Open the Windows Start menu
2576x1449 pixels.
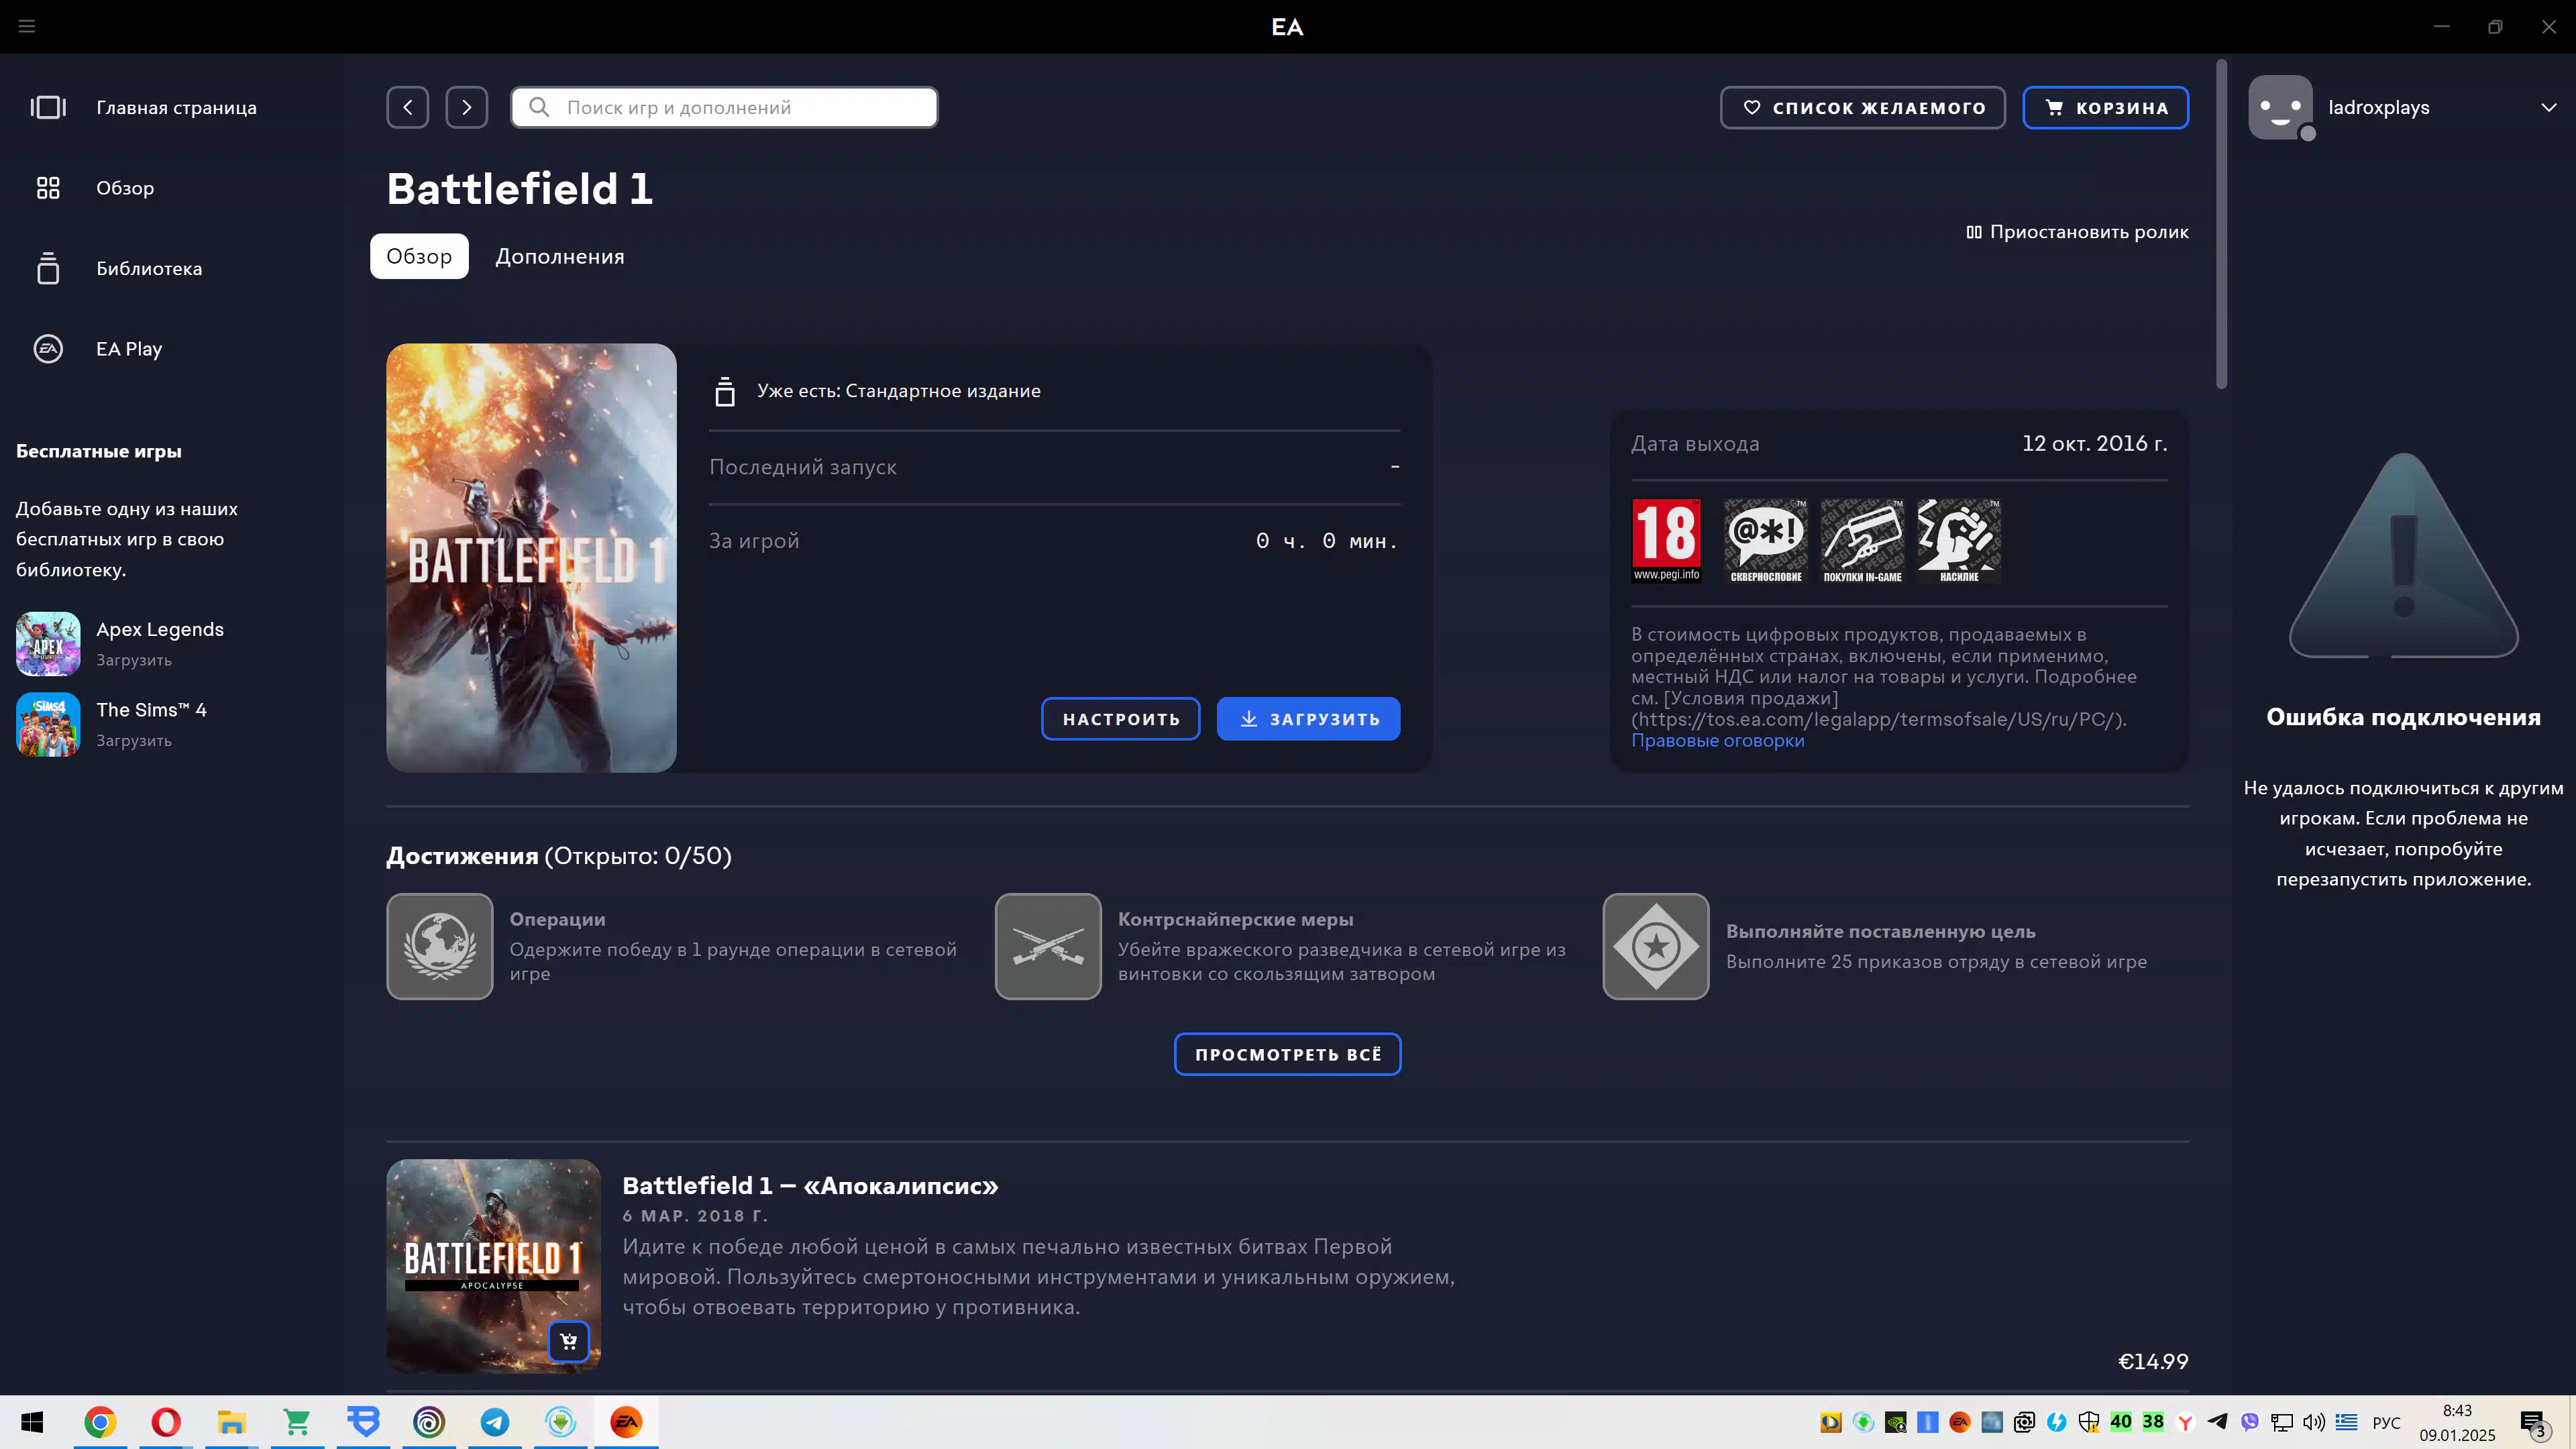tap(32, 1422)
